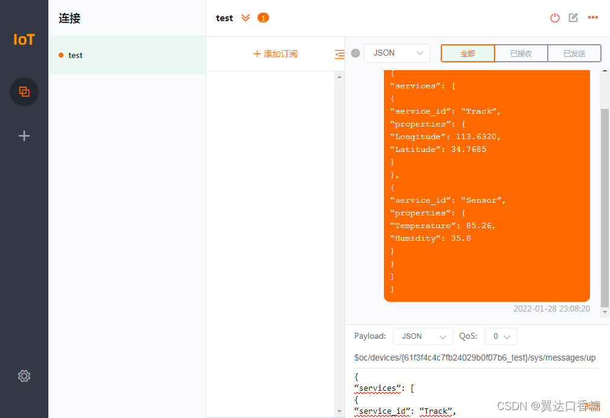Click the test connection title
This screenshot has height=418, width=610.
224,18
